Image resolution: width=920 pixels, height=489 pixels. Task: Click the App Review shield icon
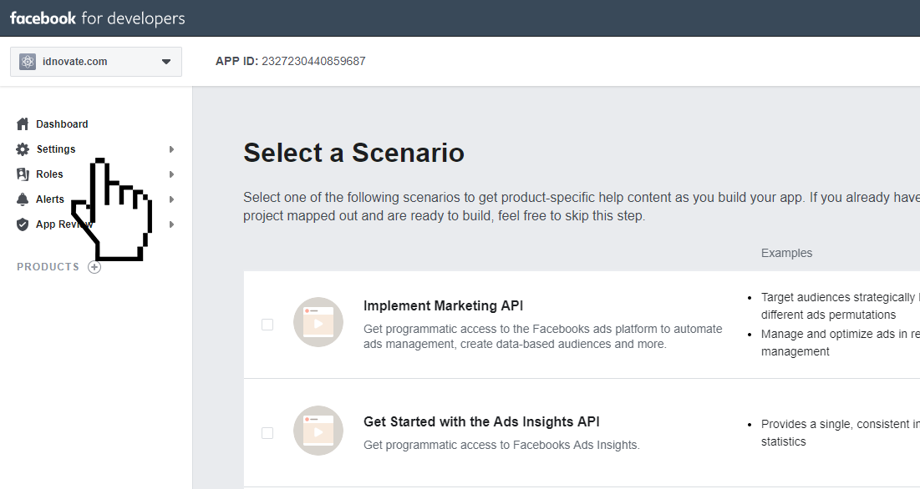click(x=23, y=224)
